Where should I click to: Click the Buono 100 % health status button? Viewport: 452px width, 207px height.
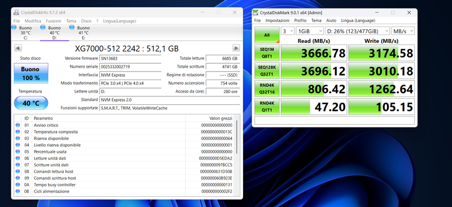pos(31,73)
